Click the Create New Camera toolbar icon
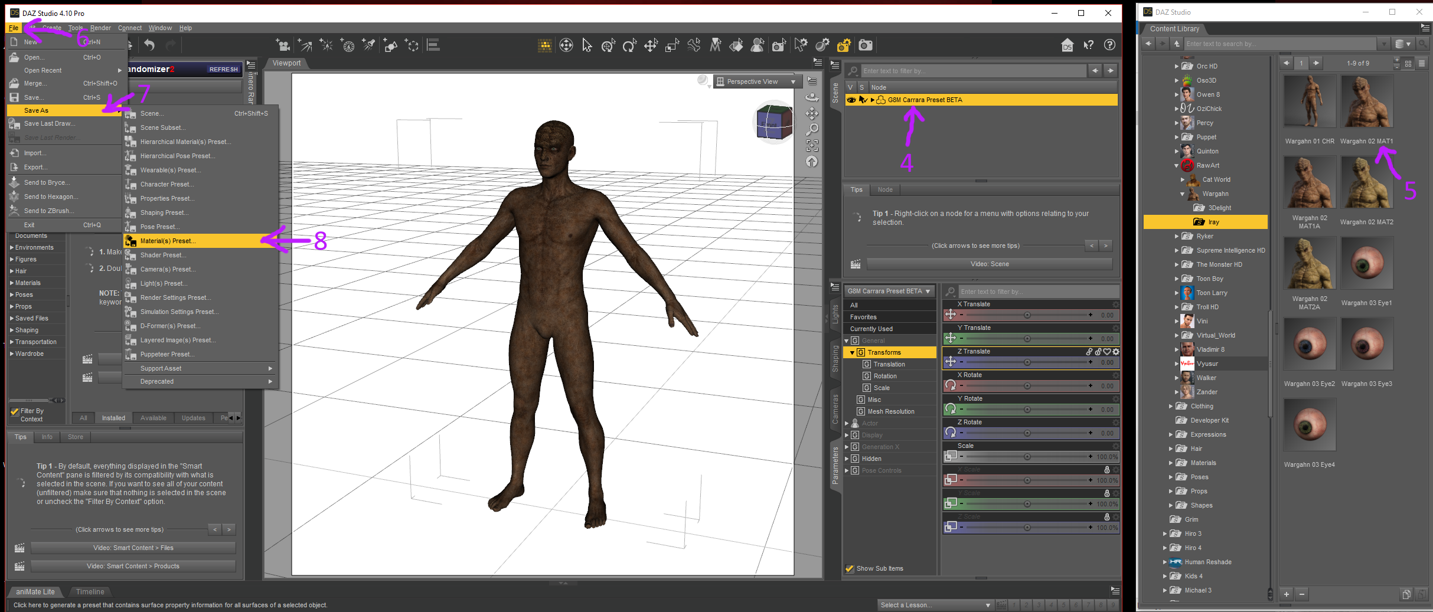The height and width of the screenshot is (612, 1433). (x=283, y=45)
